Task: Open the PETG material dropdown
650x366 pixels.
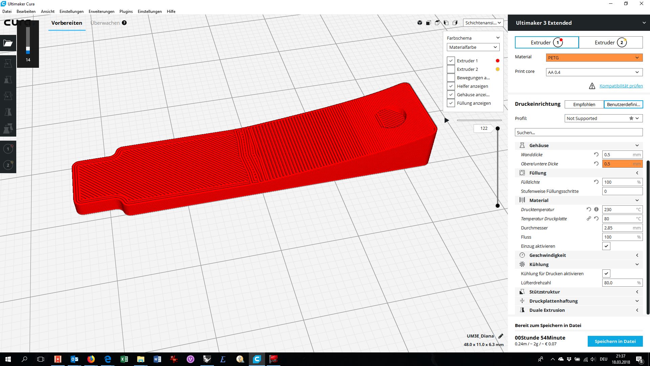Action: [x=594, y=58]
